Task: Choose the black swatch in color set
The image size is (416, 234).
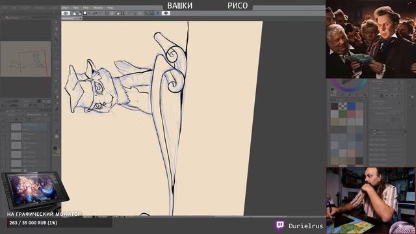Action: coord(335,106)
